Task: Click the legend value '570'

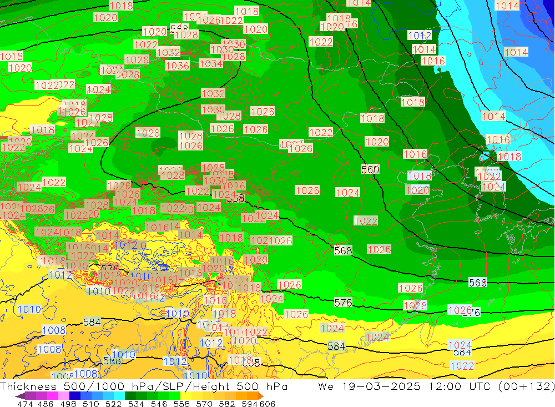Action: 204,404
